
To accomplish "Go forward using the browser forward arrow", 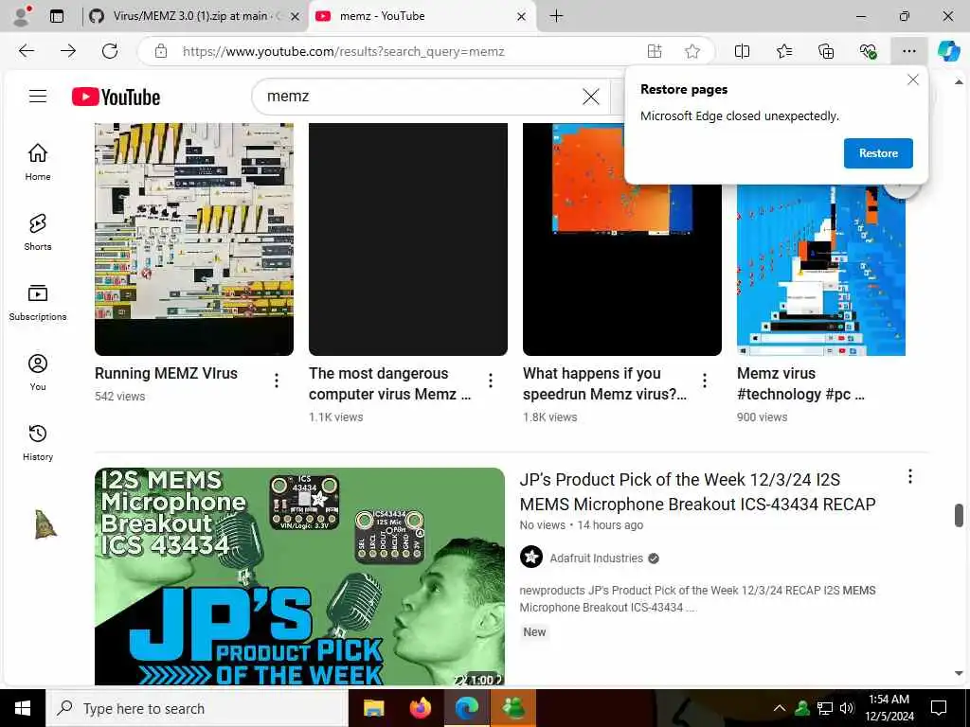I will [68, 51].
